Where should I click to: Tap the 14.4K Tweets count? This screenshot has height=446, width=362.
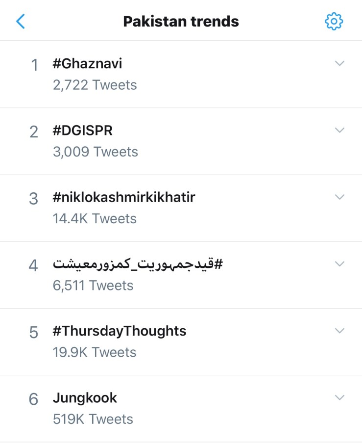(x=95, y=218)
